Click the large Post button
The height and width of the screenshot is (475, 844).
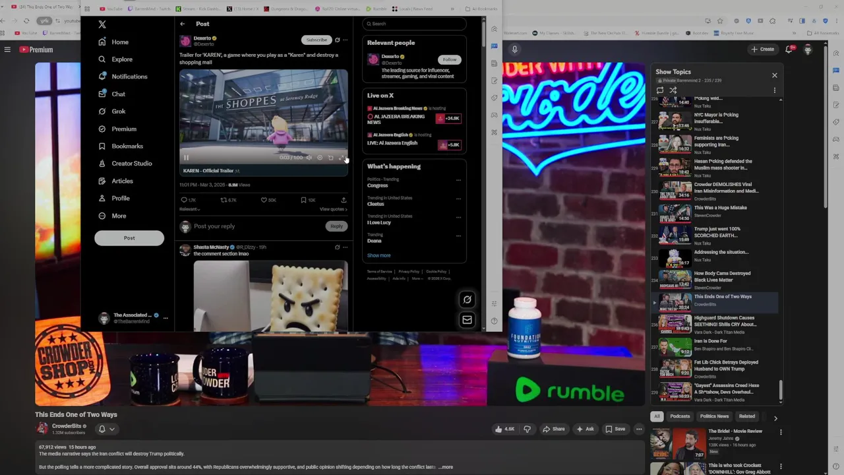pyautogui.click(x=129, y=238)
